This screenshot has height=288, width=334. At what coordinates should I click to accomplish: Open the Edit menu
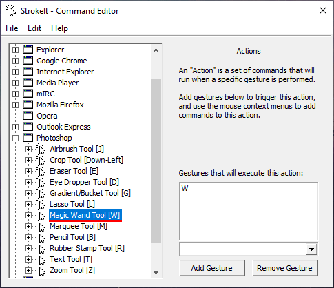click(x=34, y=28)
